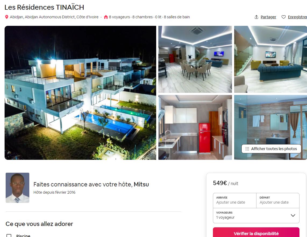Screen dimensions: 307x237
Task: Click Vérifier la disponibilité button
Action: click(x=256, y=233)
